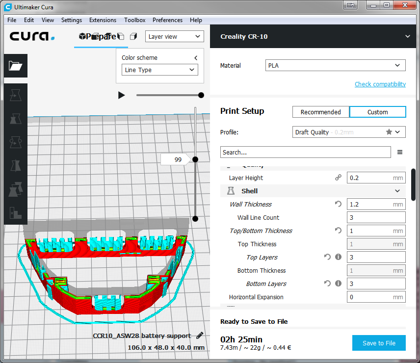420x363 pixels.
Task: Open the File menu
Action: 12,20
